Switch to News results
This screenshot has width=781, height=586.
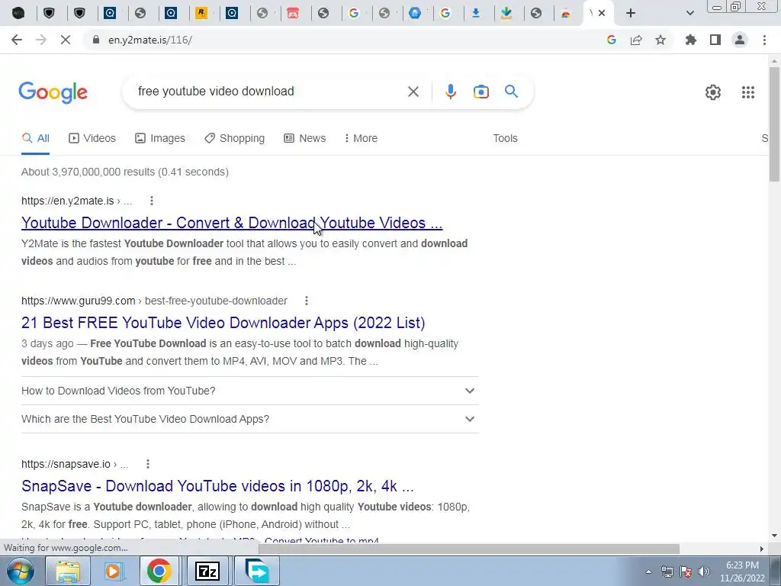tap(305, 138)
